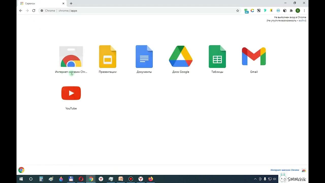Image resolution: width=325 pixels, height=183 pixels.
Task: Reload the current page
Action: click(x=34, y=11)
